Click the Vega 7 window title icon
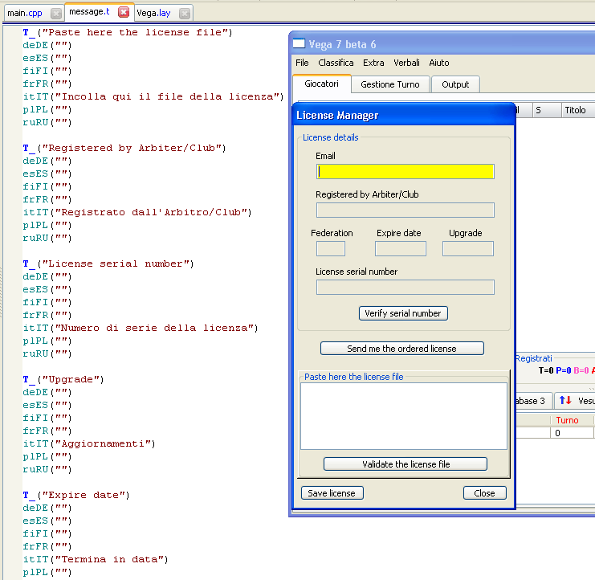595x580 pixels. (299, 44)
